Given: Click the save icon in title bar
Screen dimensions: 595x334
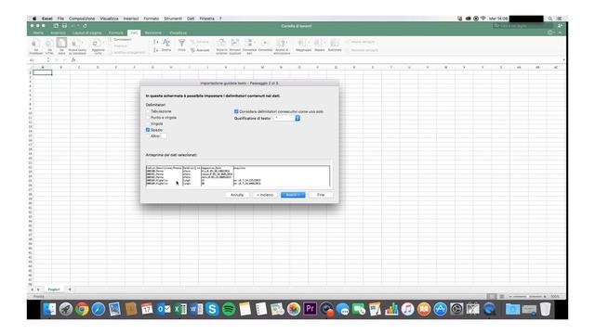Looking at the screenshot, I should click(x=64, y=26).
